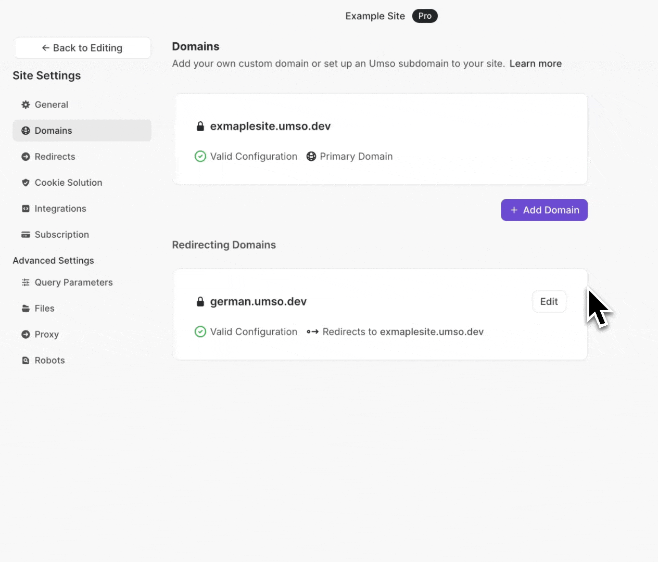Click the General gear icon
This screenshot has height=562, width=658.
click(x=26, y=105)
